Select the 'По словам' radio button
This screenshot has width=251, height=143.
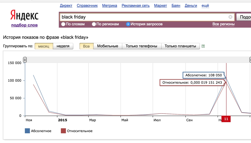click(63, 24)
